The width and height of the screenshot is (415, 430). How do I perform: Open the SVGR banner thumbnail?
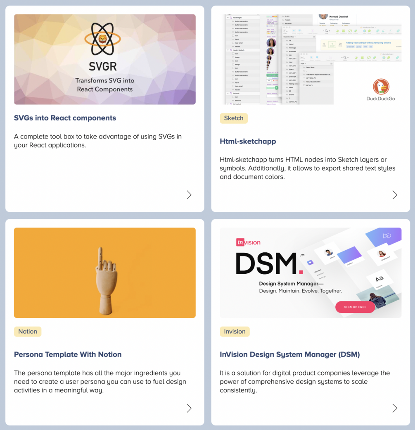tap(105, 59)
